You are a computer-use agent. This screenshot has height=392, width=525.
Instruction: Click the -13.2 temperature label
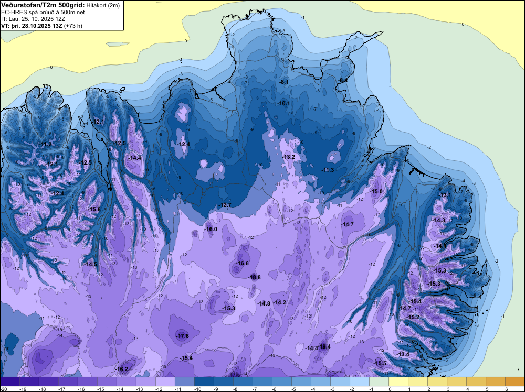click(x=288, y=157)
